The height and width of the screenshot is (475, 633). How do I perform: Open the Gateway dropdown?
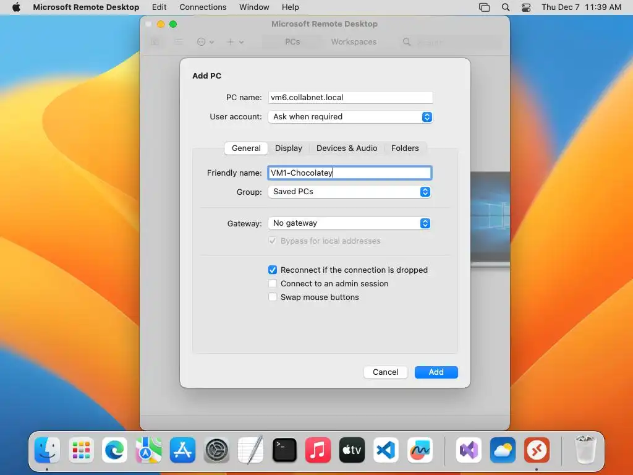[350, 223]
